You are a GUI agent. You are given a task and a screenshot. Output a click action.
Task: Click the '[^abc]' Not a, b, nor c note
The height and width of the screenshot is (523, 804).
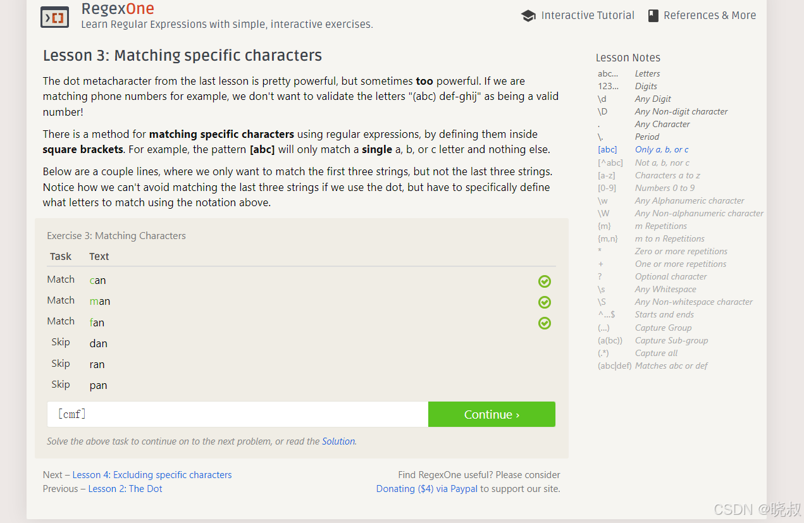644,163
